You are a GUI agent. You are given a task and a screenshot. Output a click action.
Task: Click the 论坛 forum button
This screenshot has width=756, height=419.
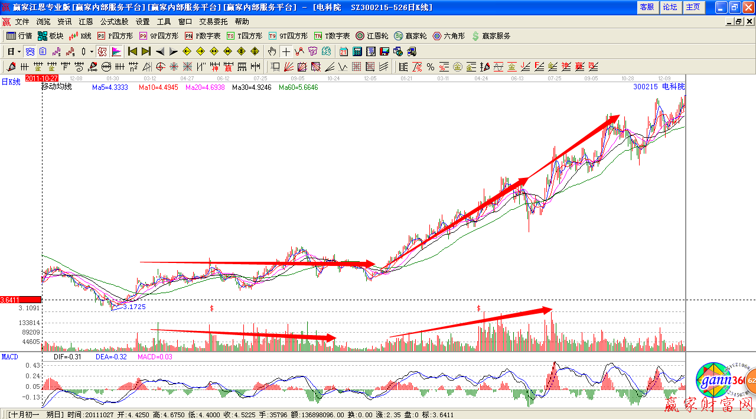(669, 7)
